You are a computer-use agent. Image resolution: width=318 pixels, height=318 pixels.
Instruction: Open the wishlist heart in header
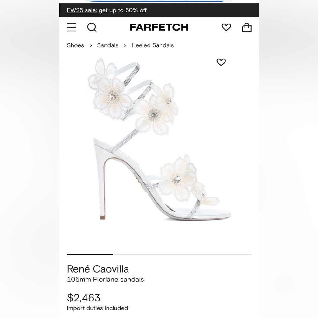pyautogui.click(x=226, y=27)
